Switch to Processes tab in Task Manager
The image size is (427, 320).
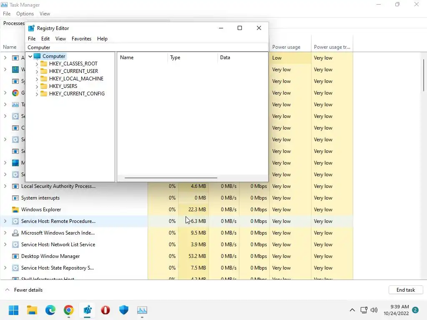click(x=14, y=23)
